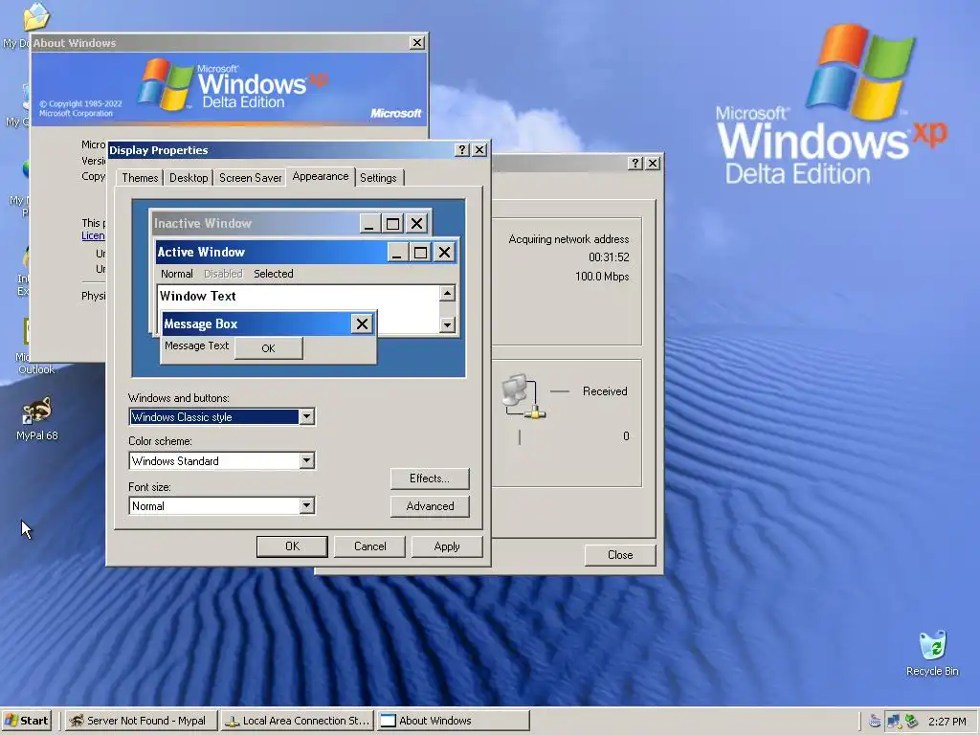Click the 100.0 Mbps speed value
Screen dimensions: 980x735
click(602, 277)
